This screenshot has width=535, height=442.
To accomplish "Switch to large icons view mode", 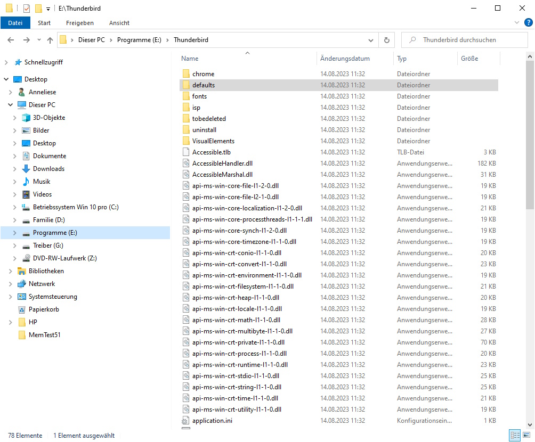I will coord(527,435).
